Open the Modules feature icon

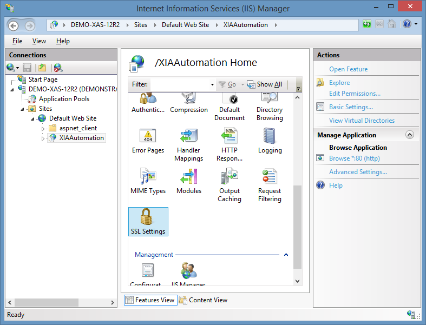[x=189, y=181]
